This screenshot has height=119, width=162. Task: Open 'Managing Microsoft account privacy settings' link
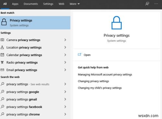click(105, 75)
